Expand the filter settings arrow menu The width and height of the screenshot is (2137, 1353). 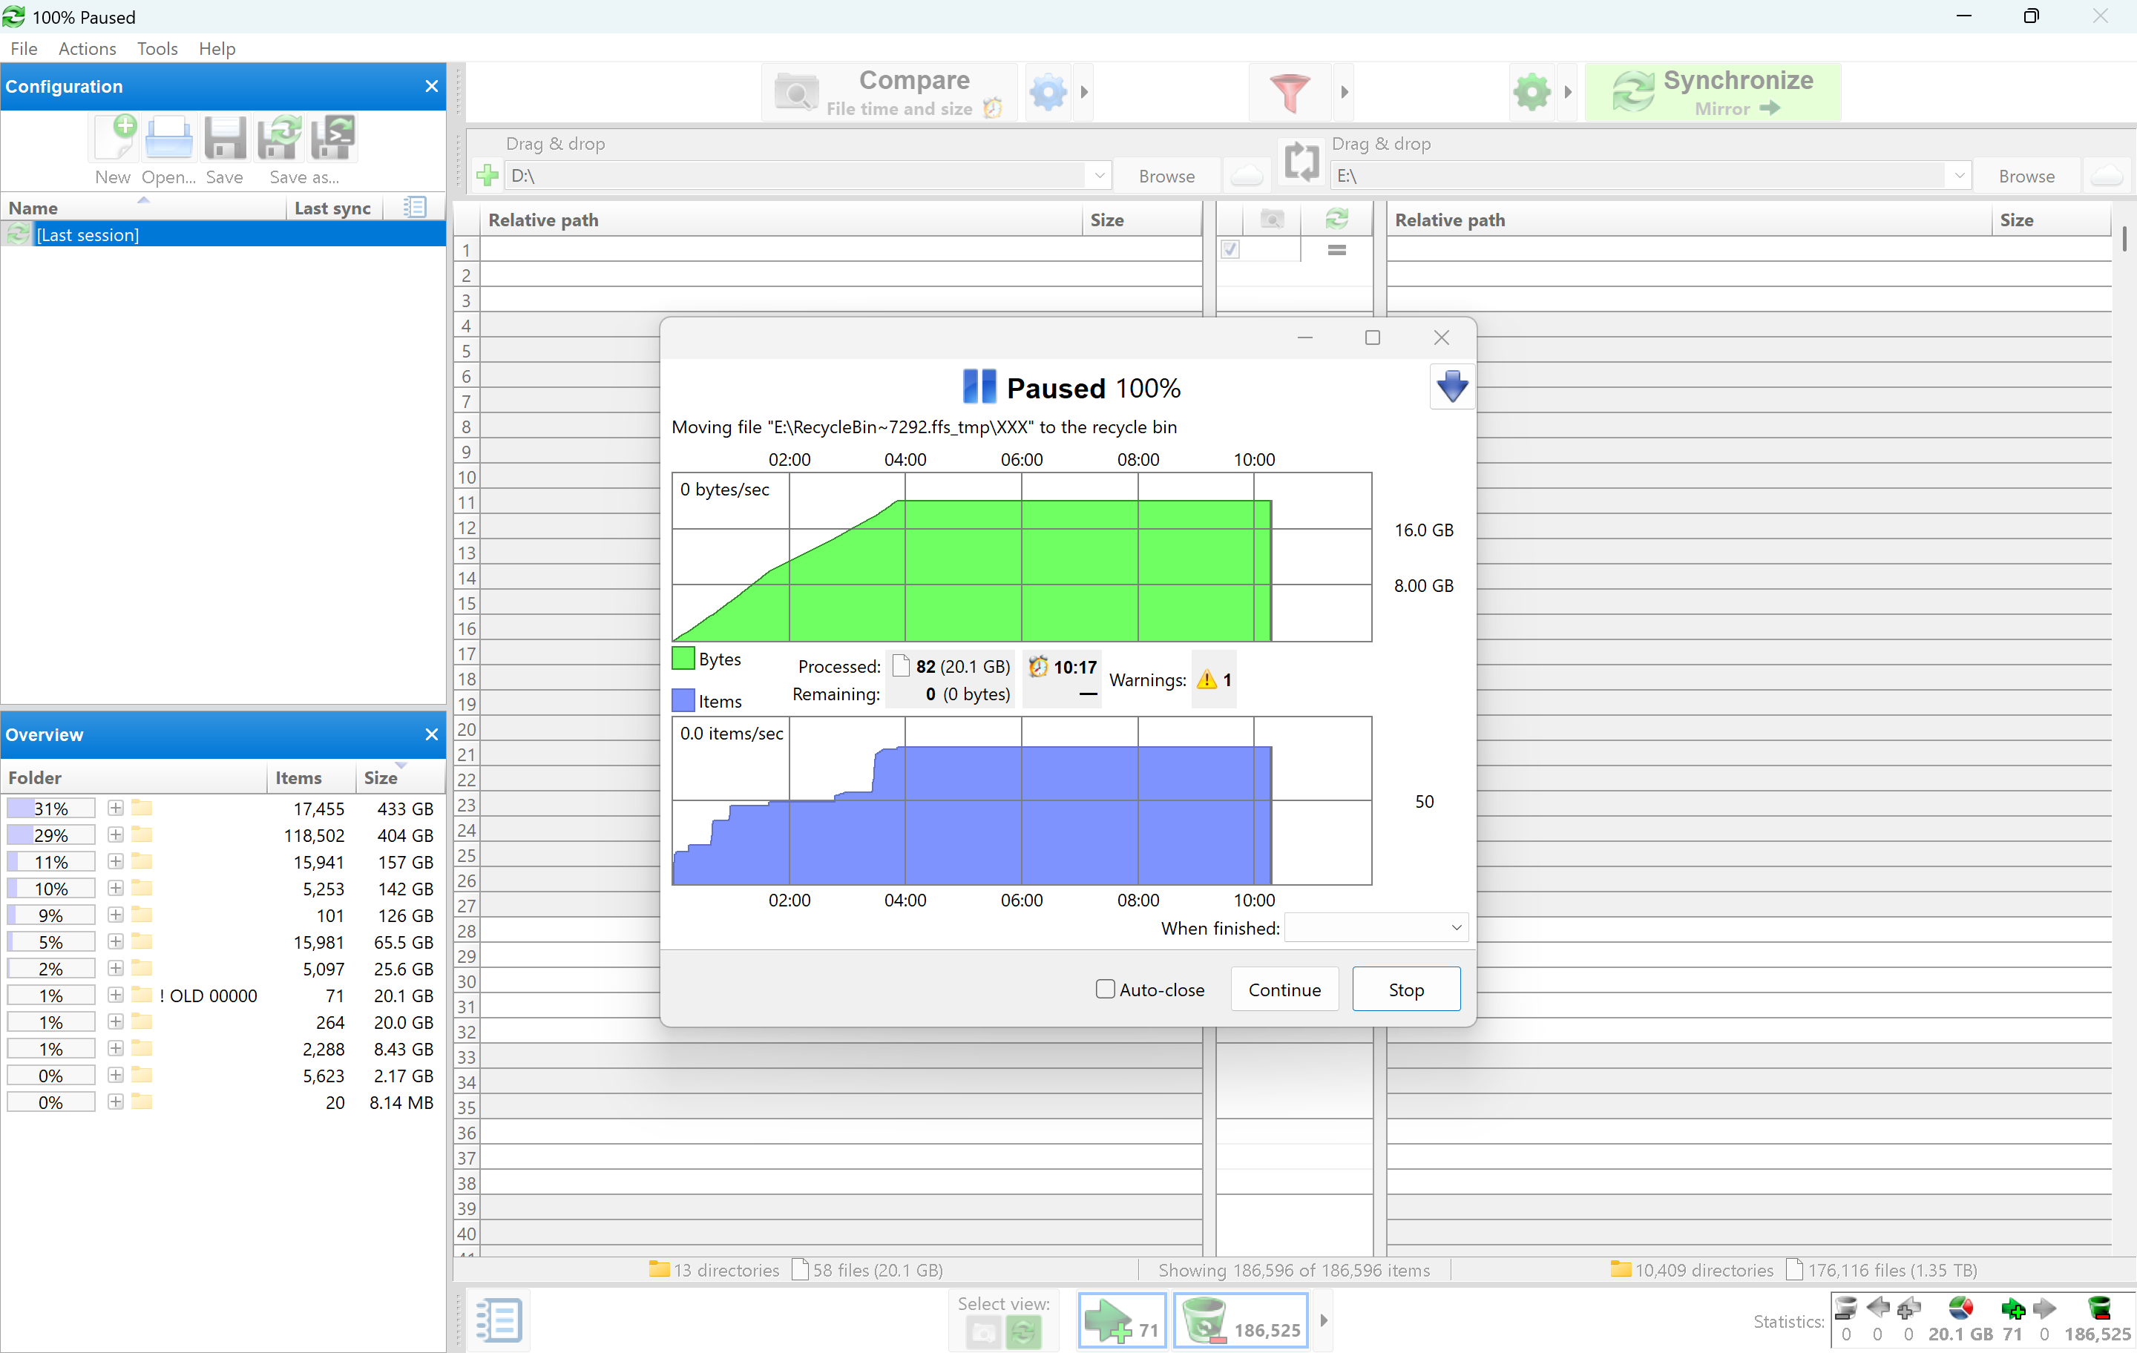coord(1345,92)
